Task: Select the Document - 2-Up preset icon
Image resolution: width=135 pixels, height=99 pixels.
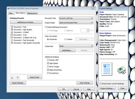Action: point(12,35)
